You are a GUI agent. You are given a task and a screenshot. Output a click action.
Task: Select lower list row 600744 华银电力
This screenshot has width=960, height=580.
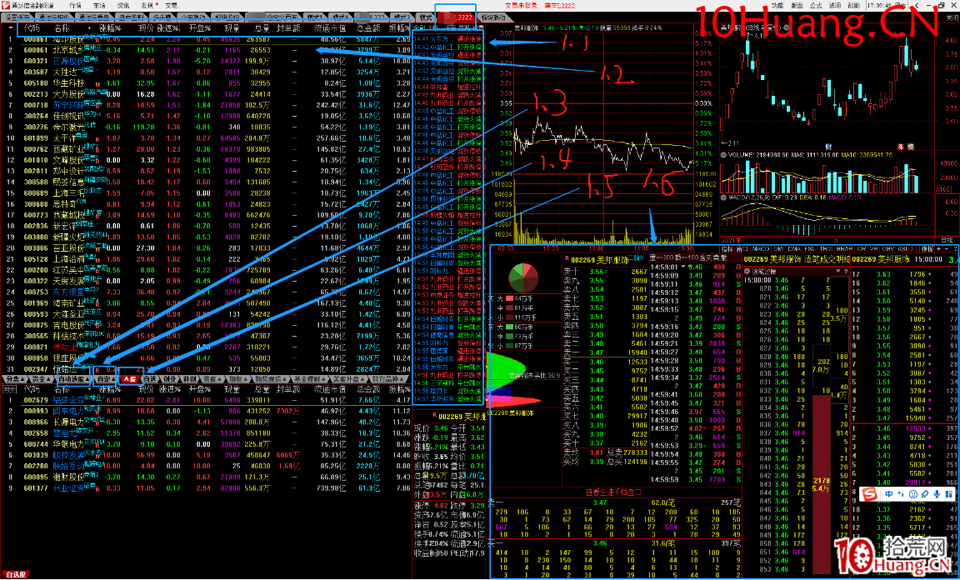[x=207, y=444]
